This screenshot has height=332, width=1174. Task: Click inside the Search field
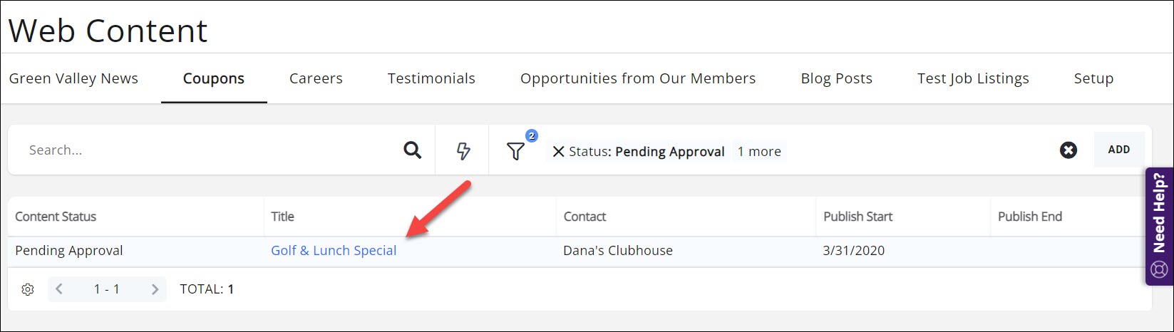(207, 150)
